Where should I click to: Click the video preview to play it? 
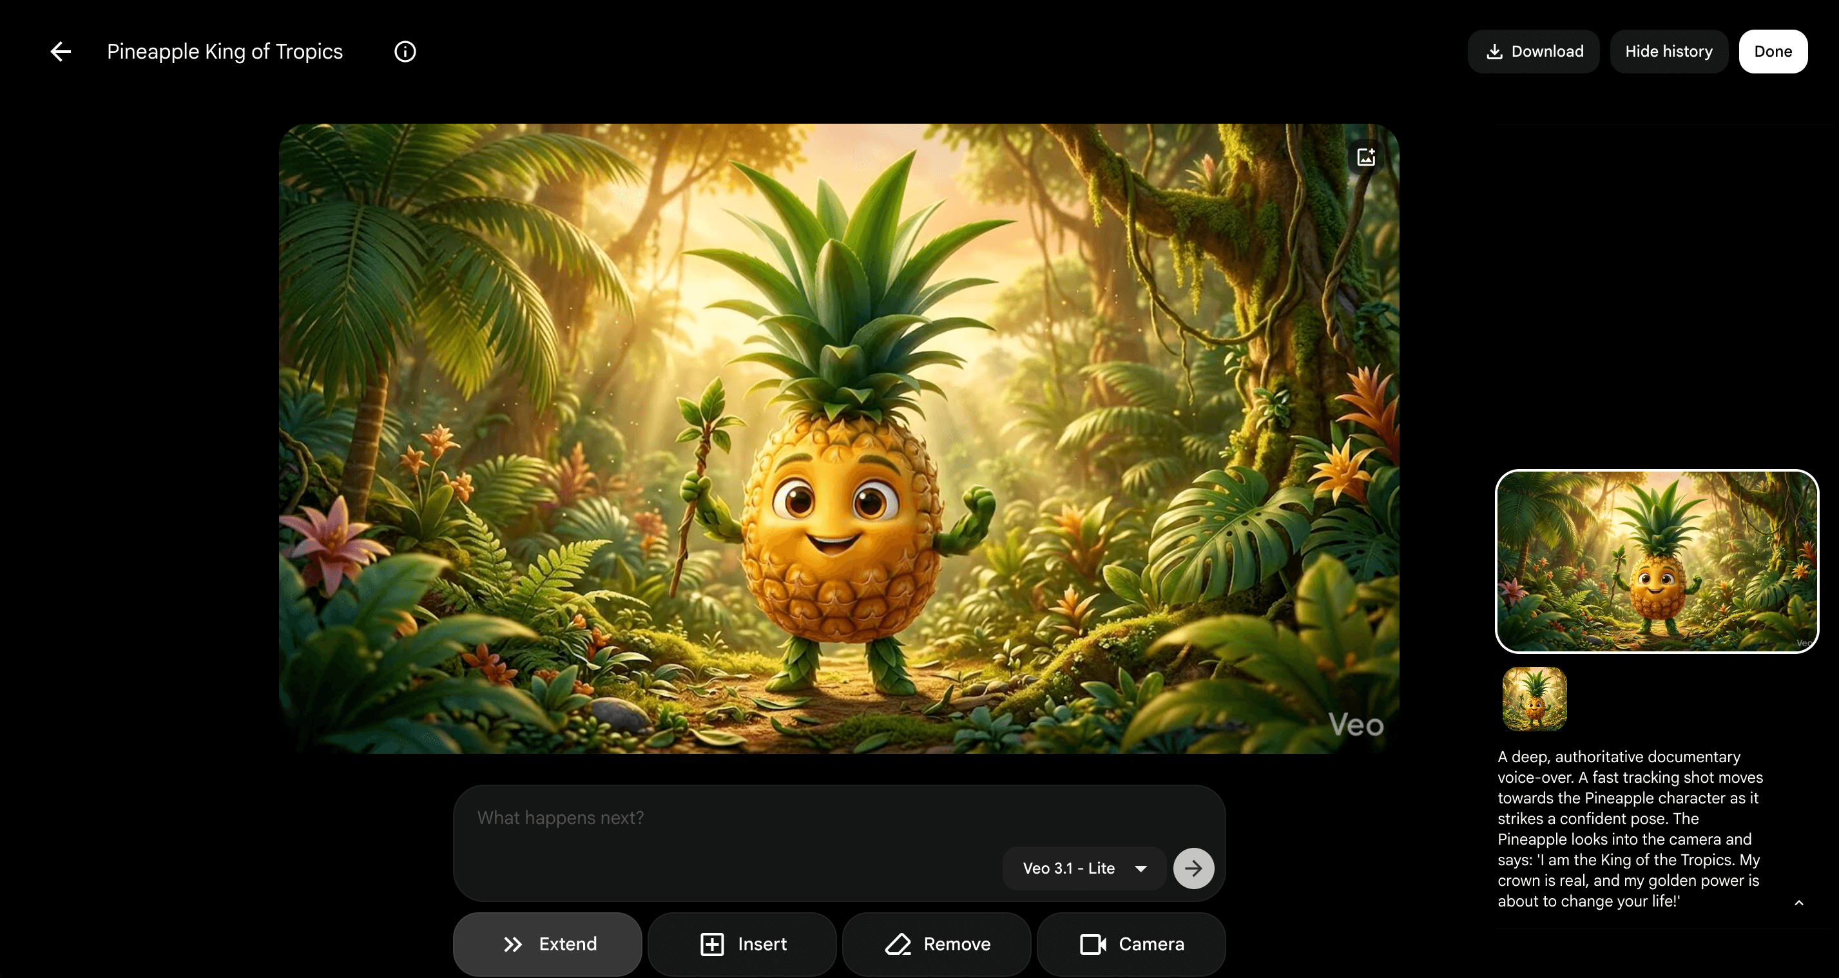click(x=839, y=439)
